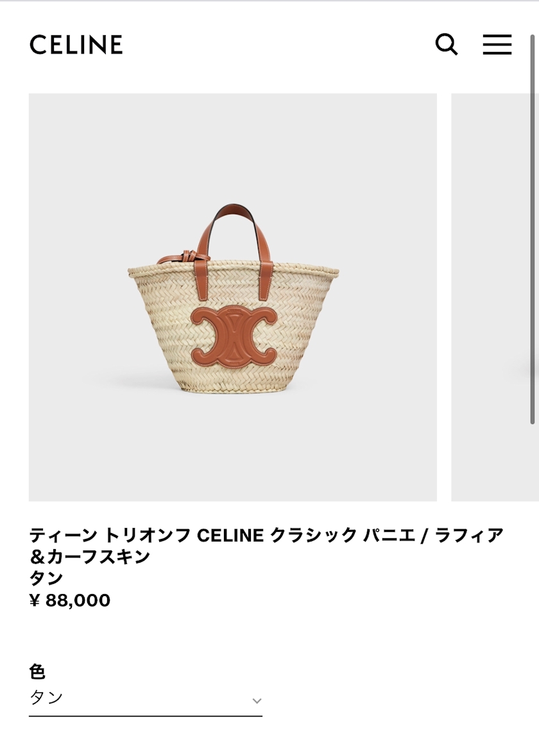This screenshot has height=750, width=539.
Task: Click the dropdown chevron arrow beside タン
Action: 257,701
